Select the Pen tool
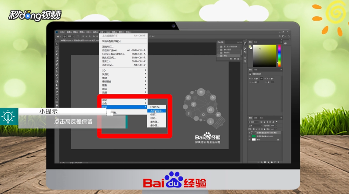Image resolution: width=349 pixels, height=194 pixels. [x=57, y=92]
